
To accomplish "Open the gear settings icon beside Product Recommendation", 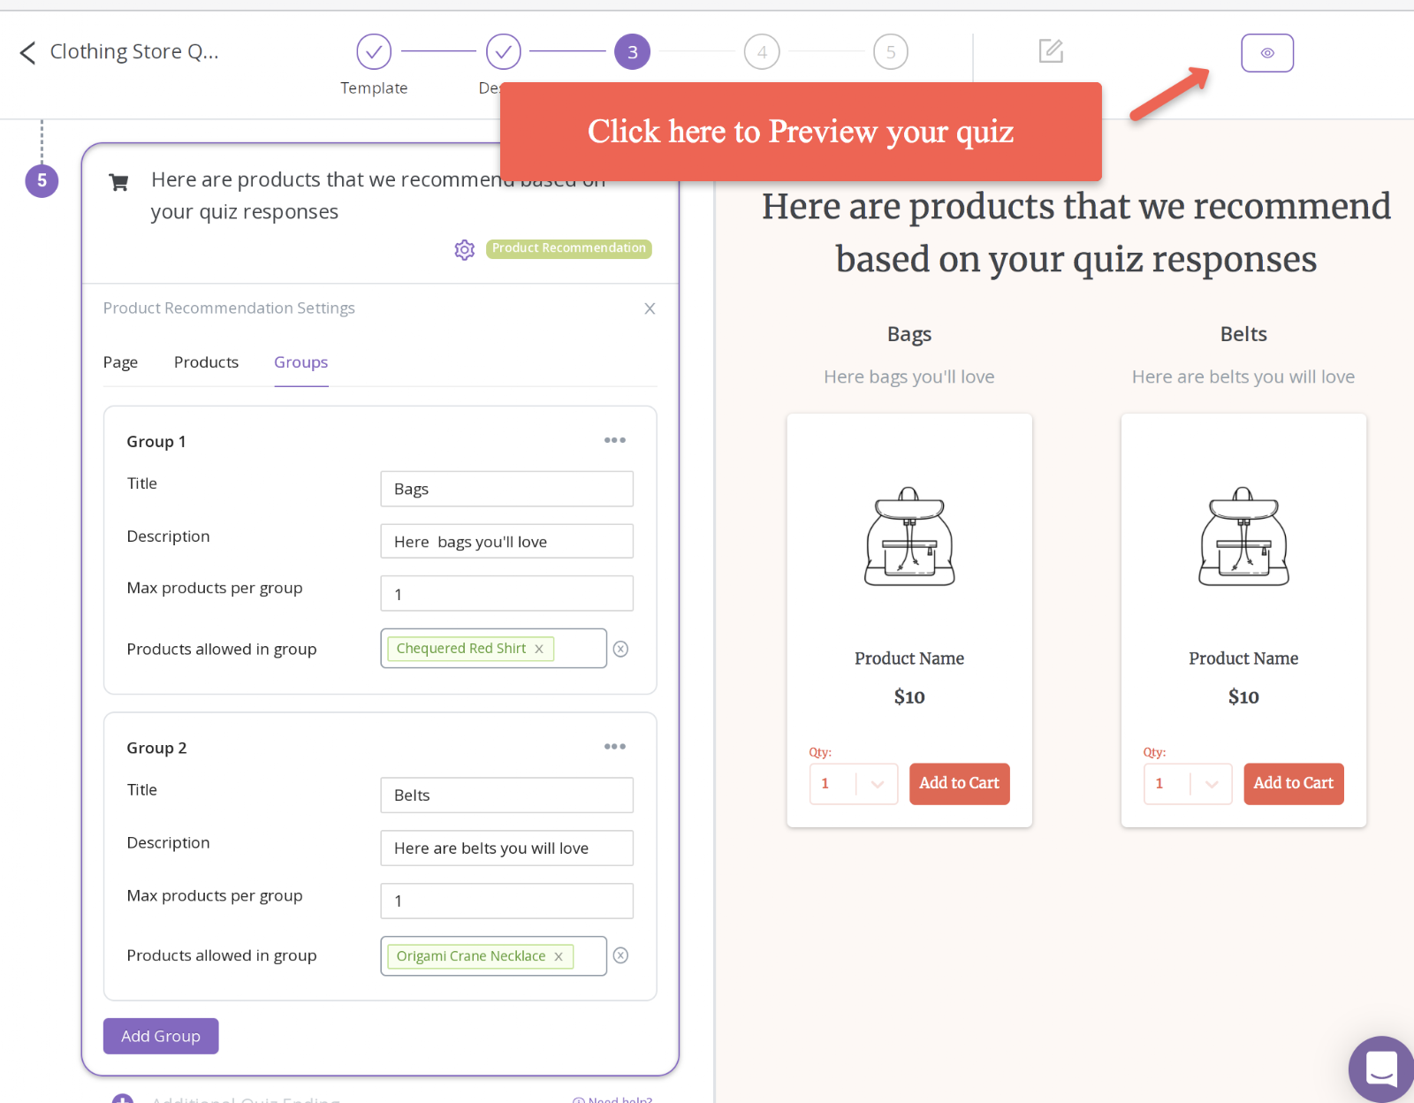I will [x=465, y=250].
